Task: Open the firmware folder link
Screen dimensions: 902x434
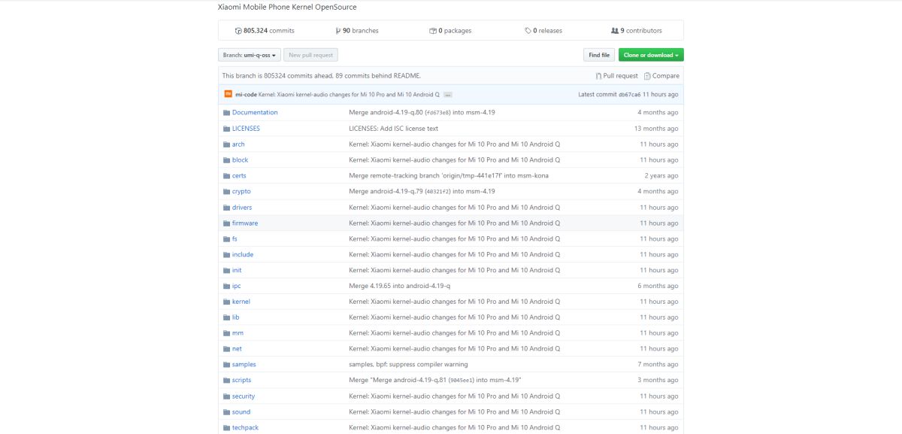Action: click(245, 223)
